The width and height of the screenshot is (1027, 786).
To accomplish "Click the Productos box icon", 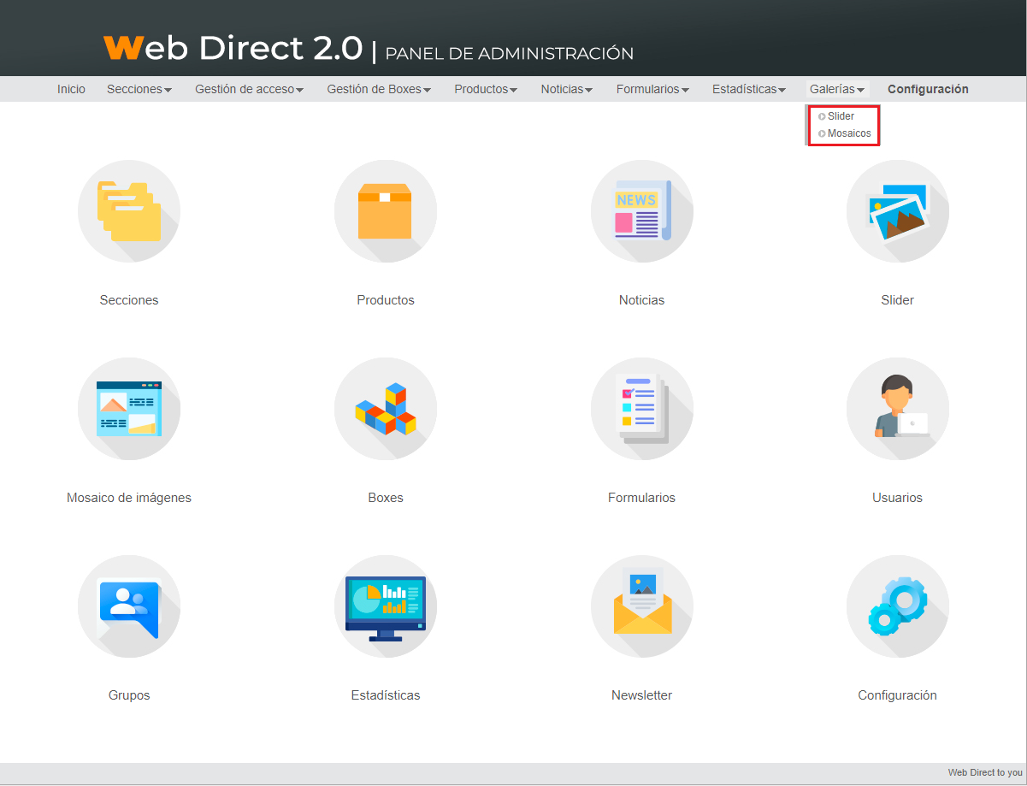I will pos(386,211).
